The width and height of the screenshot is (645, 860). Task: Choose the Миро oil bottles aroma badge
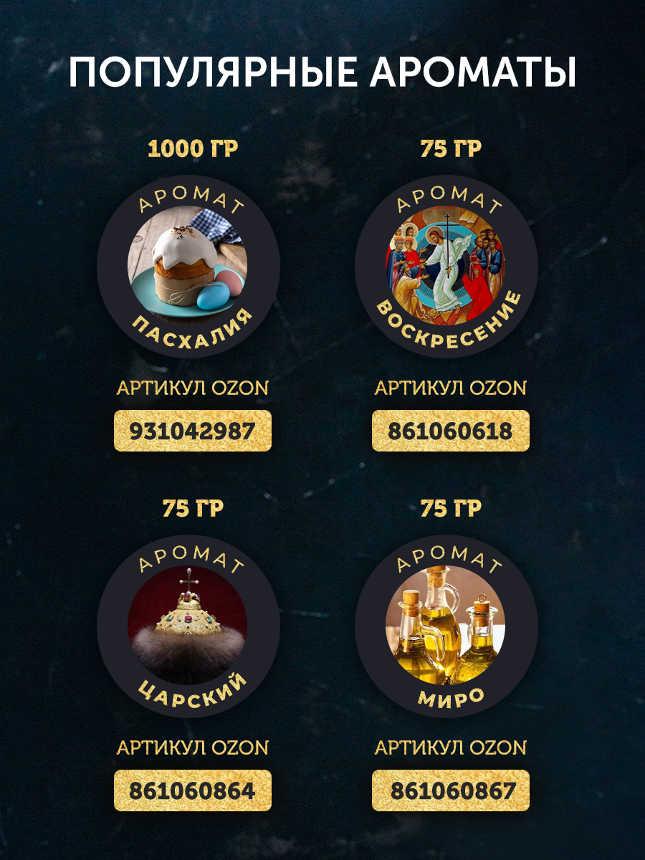click(446, 625)
